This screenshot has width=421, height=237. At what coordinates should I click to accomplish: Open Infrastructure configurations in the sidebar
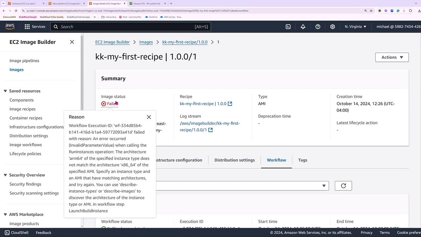(37, 127)
